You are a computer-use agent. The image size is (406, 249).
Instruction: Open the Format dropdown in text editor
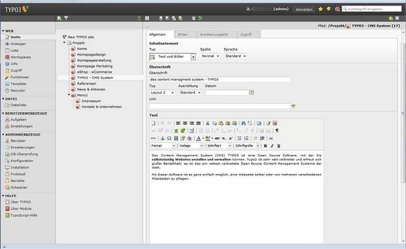tap(163, 146)
